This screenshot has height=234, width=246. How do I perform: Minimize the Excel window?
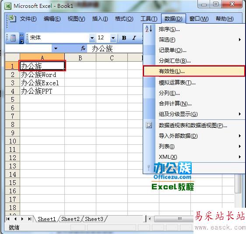pos(204,4)
